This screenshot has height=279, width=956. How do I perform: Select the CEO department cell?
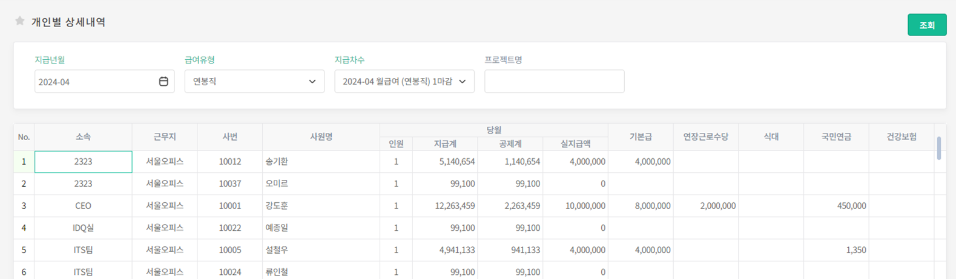[83, 206]
